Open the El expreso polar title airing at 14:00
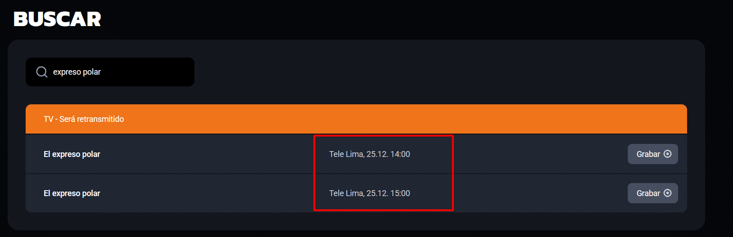This screenshot has width=733, height=237. click(x=72, y=154)
